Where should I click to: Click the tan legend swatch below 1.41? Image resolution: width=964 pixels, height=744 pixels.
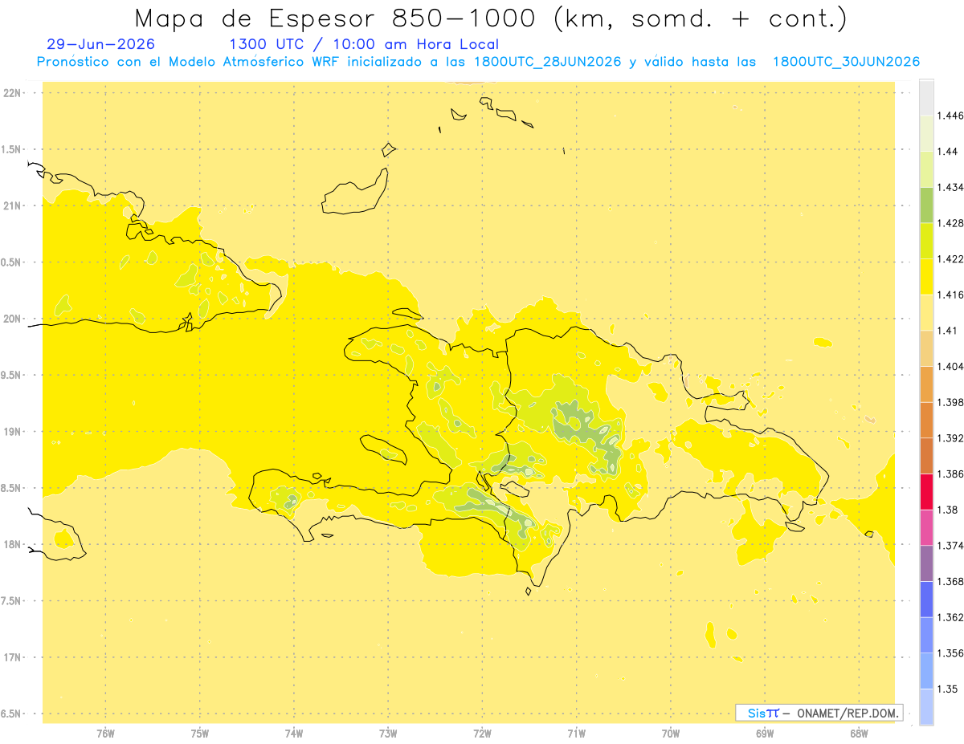pyautogui.click(x=926, y=348)
